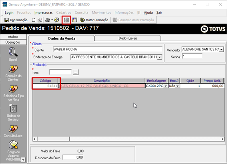227x164 pixels.
Task: Click the Desconto do Frete field
Action: click(73, 158)
